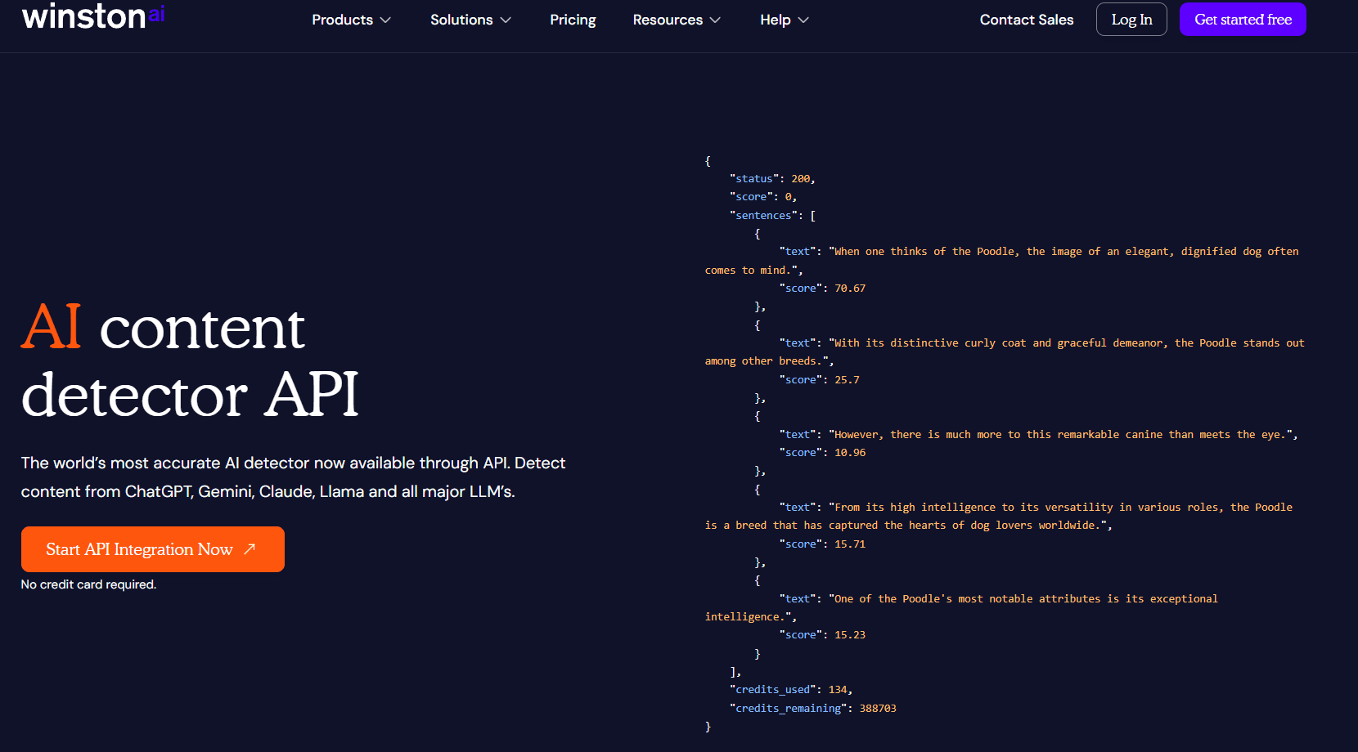
Task: Click the "credits_remaining": 388703 line
Action: [x=813, y=709]
